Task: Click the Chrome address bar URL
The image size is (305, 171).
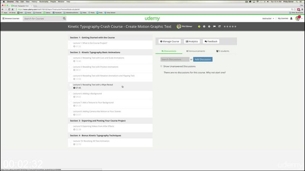Action: click(49, 9)
